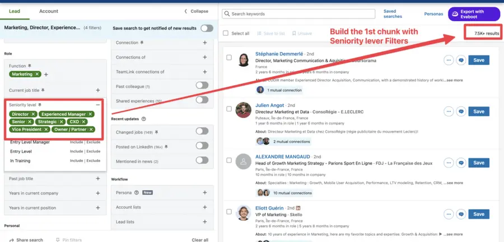Click the search magnifier icon
This screenshot has width=504, height=242.
click(227, 14)
